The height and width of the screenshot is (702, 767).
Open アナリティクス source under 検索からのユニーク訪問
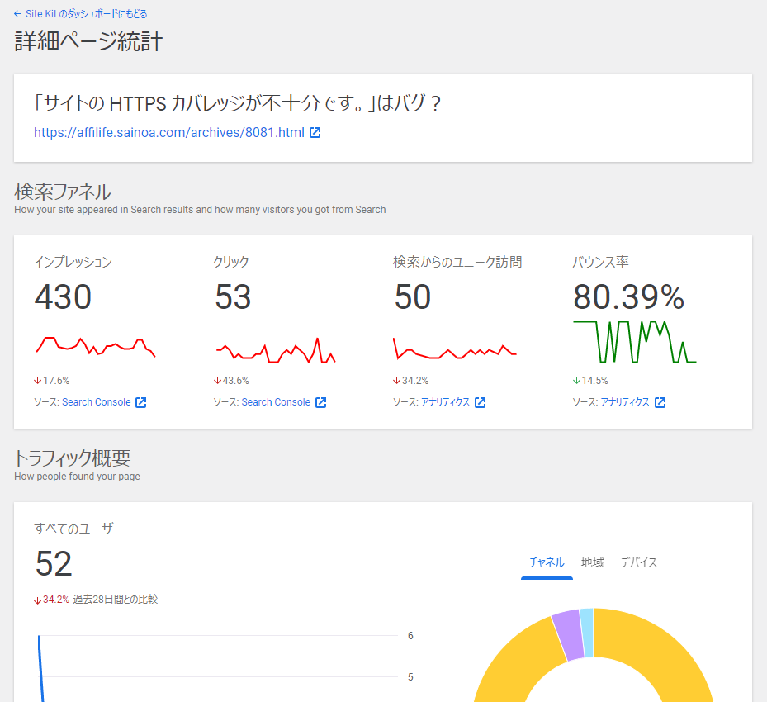(446, 402)
